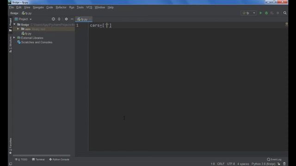Open the Tools menu

(x=80, y=7)
